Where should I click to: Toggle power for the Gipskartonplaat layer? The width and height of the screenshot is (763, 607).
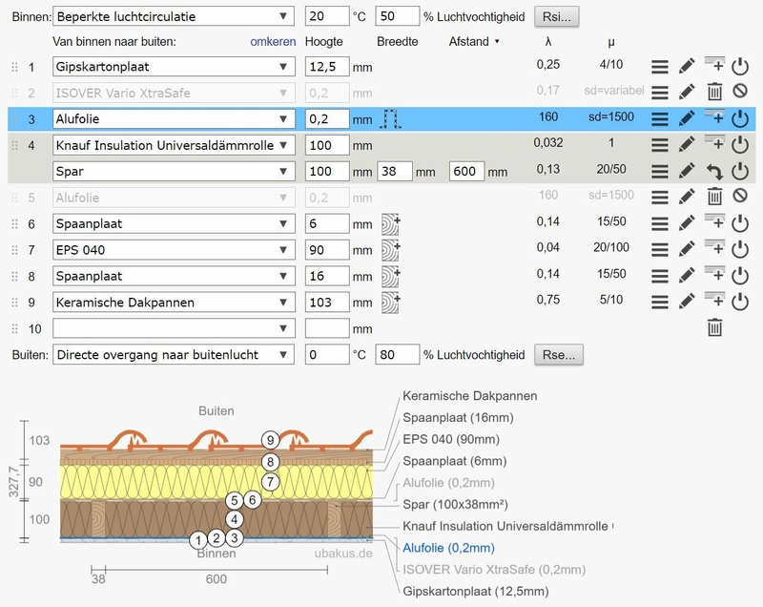(x=741, y=67)
